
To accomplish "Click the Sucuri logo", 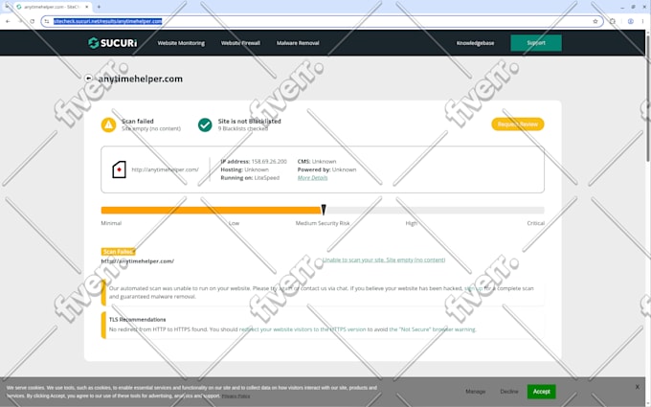I will point(113,43).
